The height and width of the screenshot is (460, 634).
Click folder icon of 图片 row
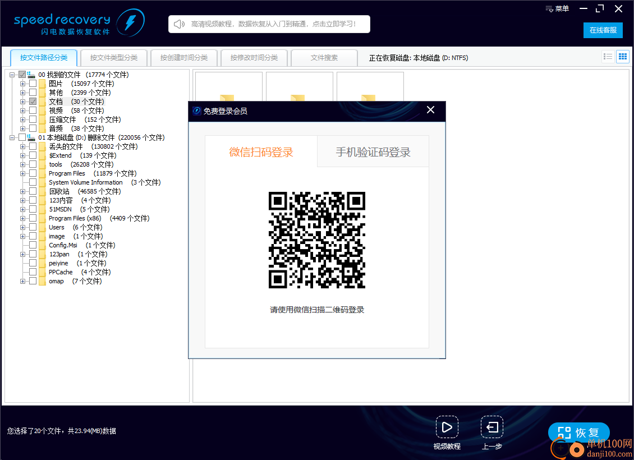[x=43, y=84]
